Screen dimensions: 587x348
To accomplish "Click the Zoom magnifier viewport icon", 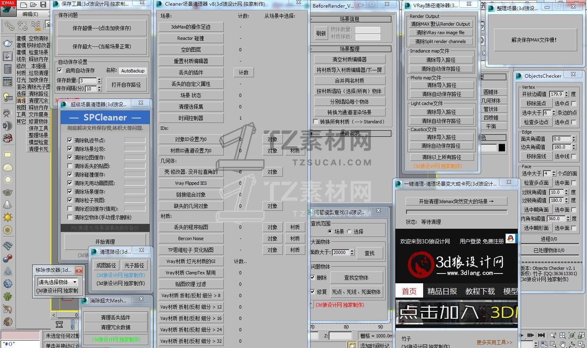I will (553, 335).
